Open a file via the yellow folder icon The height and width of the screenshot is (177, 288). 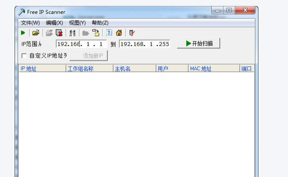(36, 33)
